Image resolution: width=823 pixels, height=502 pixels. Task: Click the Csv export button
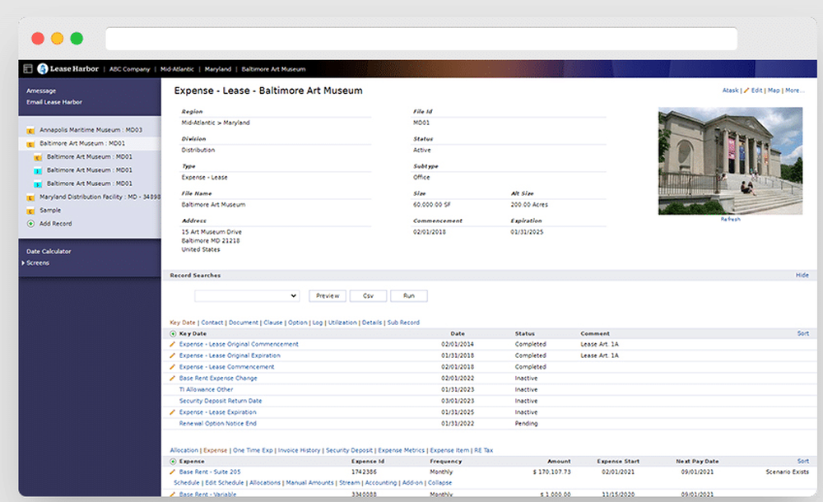click(369, 295)
